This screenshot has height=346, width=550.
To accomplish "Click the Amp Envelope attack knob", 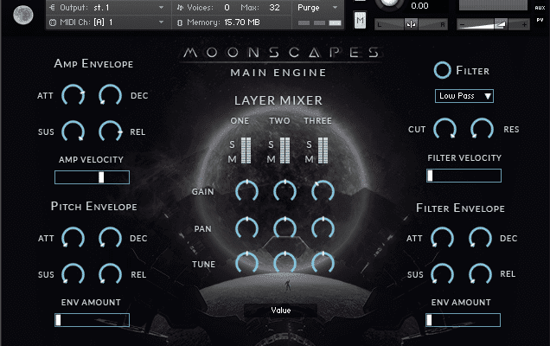I will point(74,95).
